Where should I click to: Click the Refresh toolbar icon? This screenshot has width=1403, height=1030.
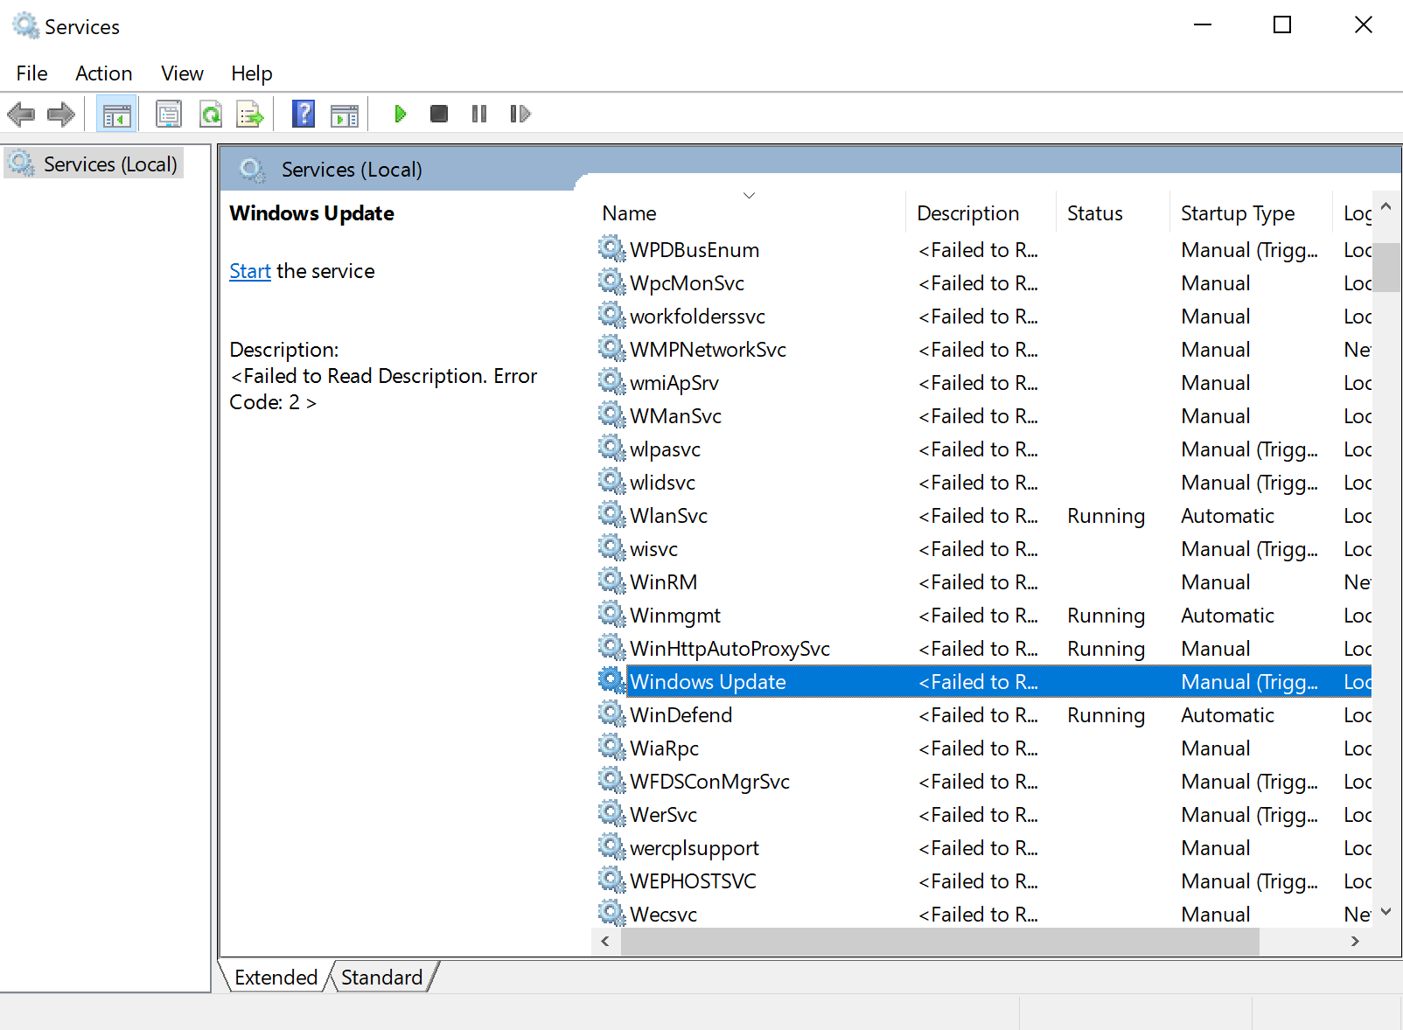coord(211,114)
